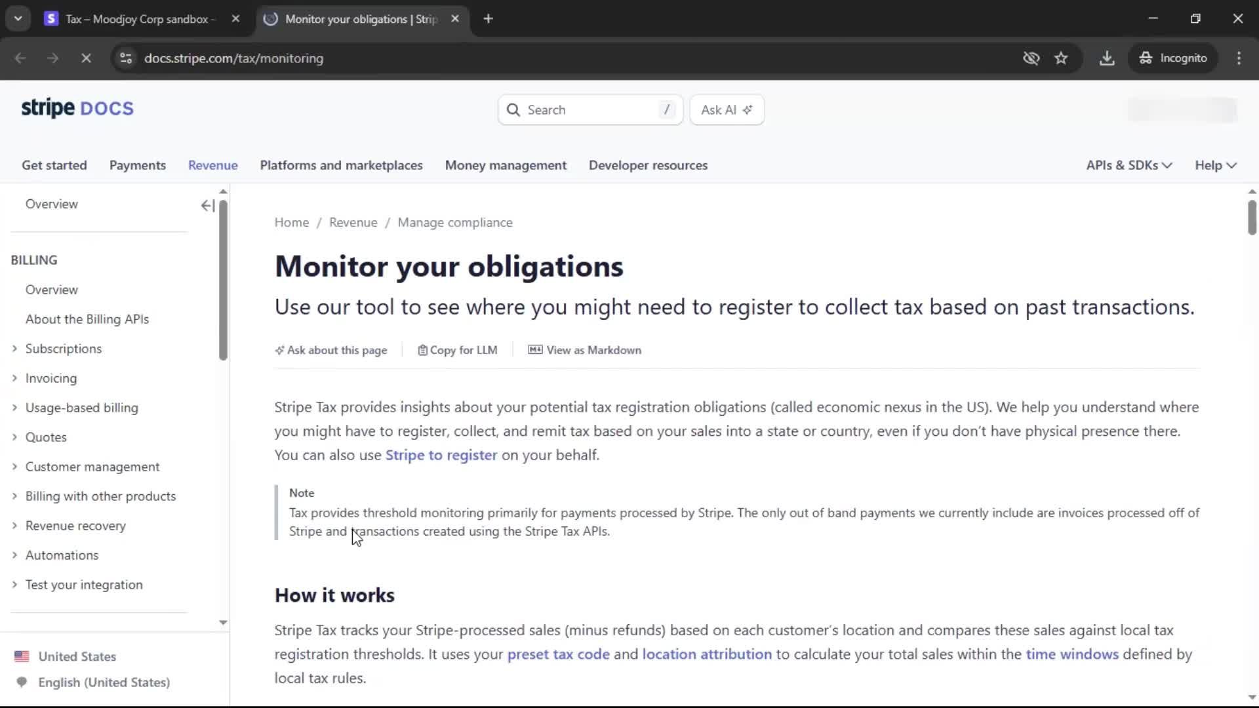Image resolution: width=1259 pixels, height=708 pixels.
Task: Open browser downloads icon
Action: [x=1107, y=58]
